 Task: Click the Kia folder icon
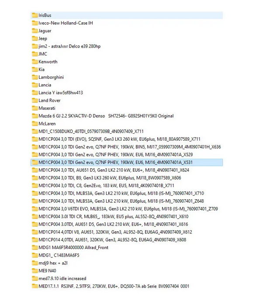[35, 69]
